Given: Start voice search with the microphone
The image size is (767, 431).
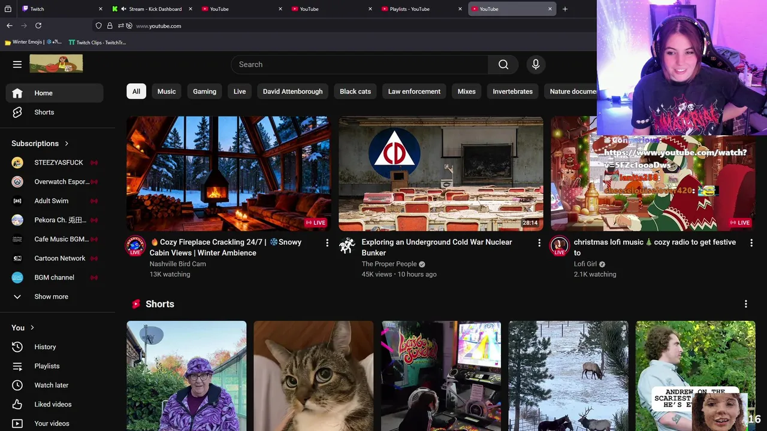Looking at the screenshot, I should tap(536, 65).
